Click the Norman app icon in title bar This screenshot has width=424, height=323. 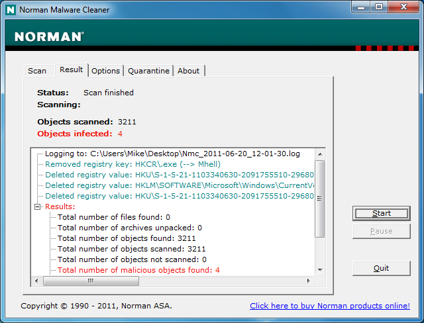[x=11, y=10]
